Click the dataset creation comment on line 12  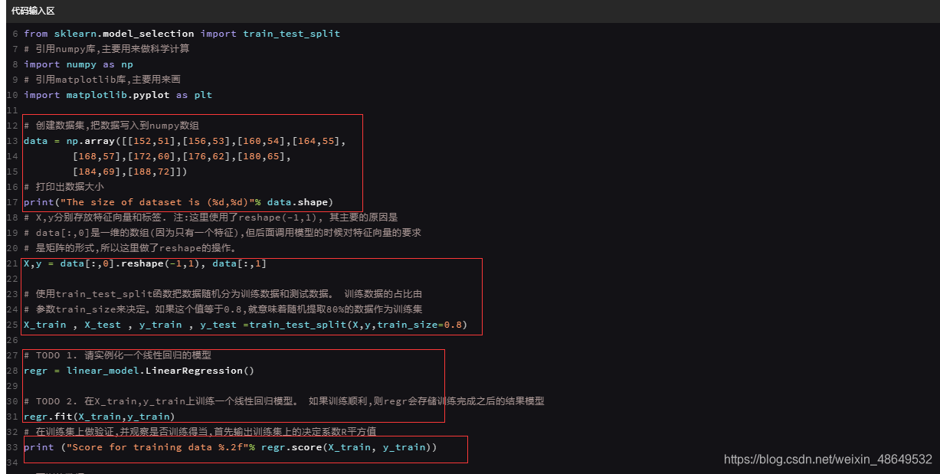click(112, 126)
